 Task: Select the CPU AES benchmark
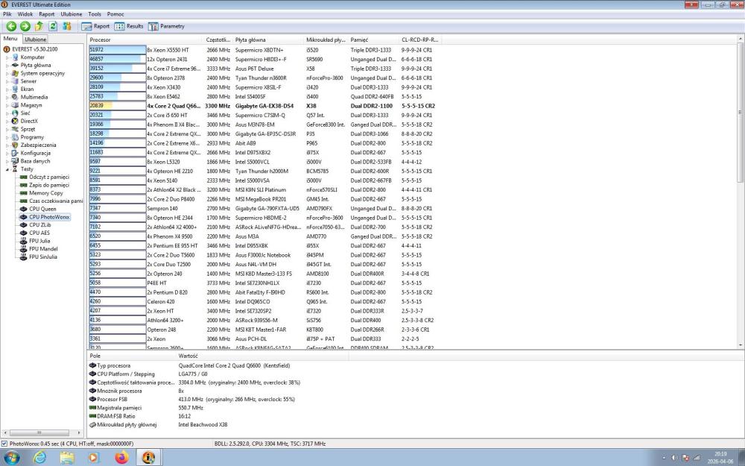pyautogui.click(x=39, y=233)
